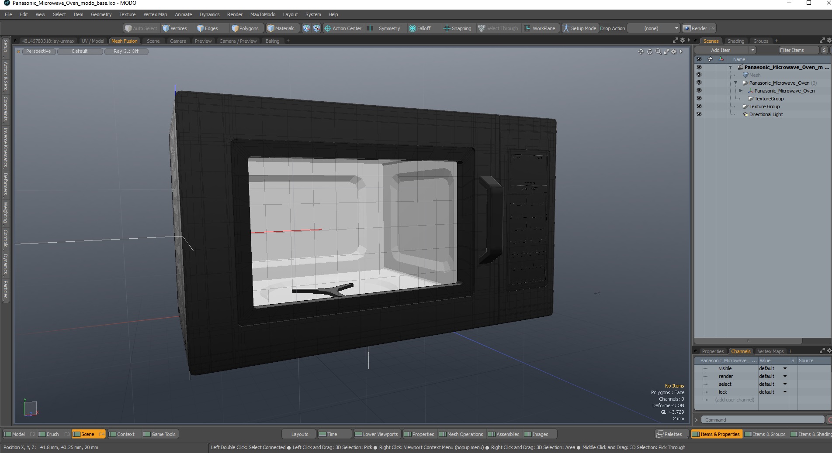Toggle visibility of Mesh item
The width and height of the screenshot is (832, 453).
click(x=699, y=75)
